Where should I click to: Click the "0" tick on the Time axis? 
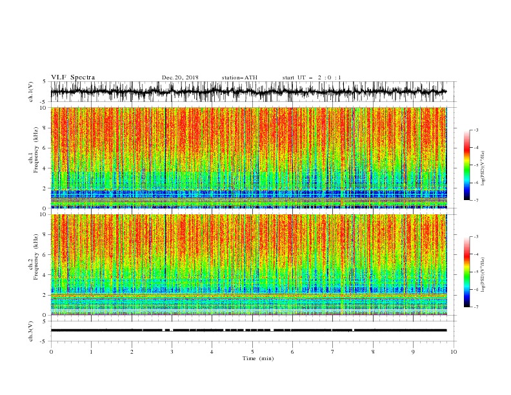tap(51, 352)
